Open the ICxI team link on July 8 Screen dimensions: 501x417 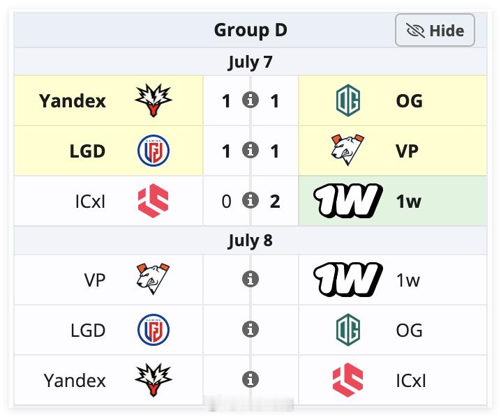[411, 380]
